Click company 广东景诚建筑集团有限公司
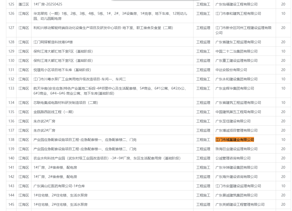Screen dimensions: 292x211 click(236, 195)
